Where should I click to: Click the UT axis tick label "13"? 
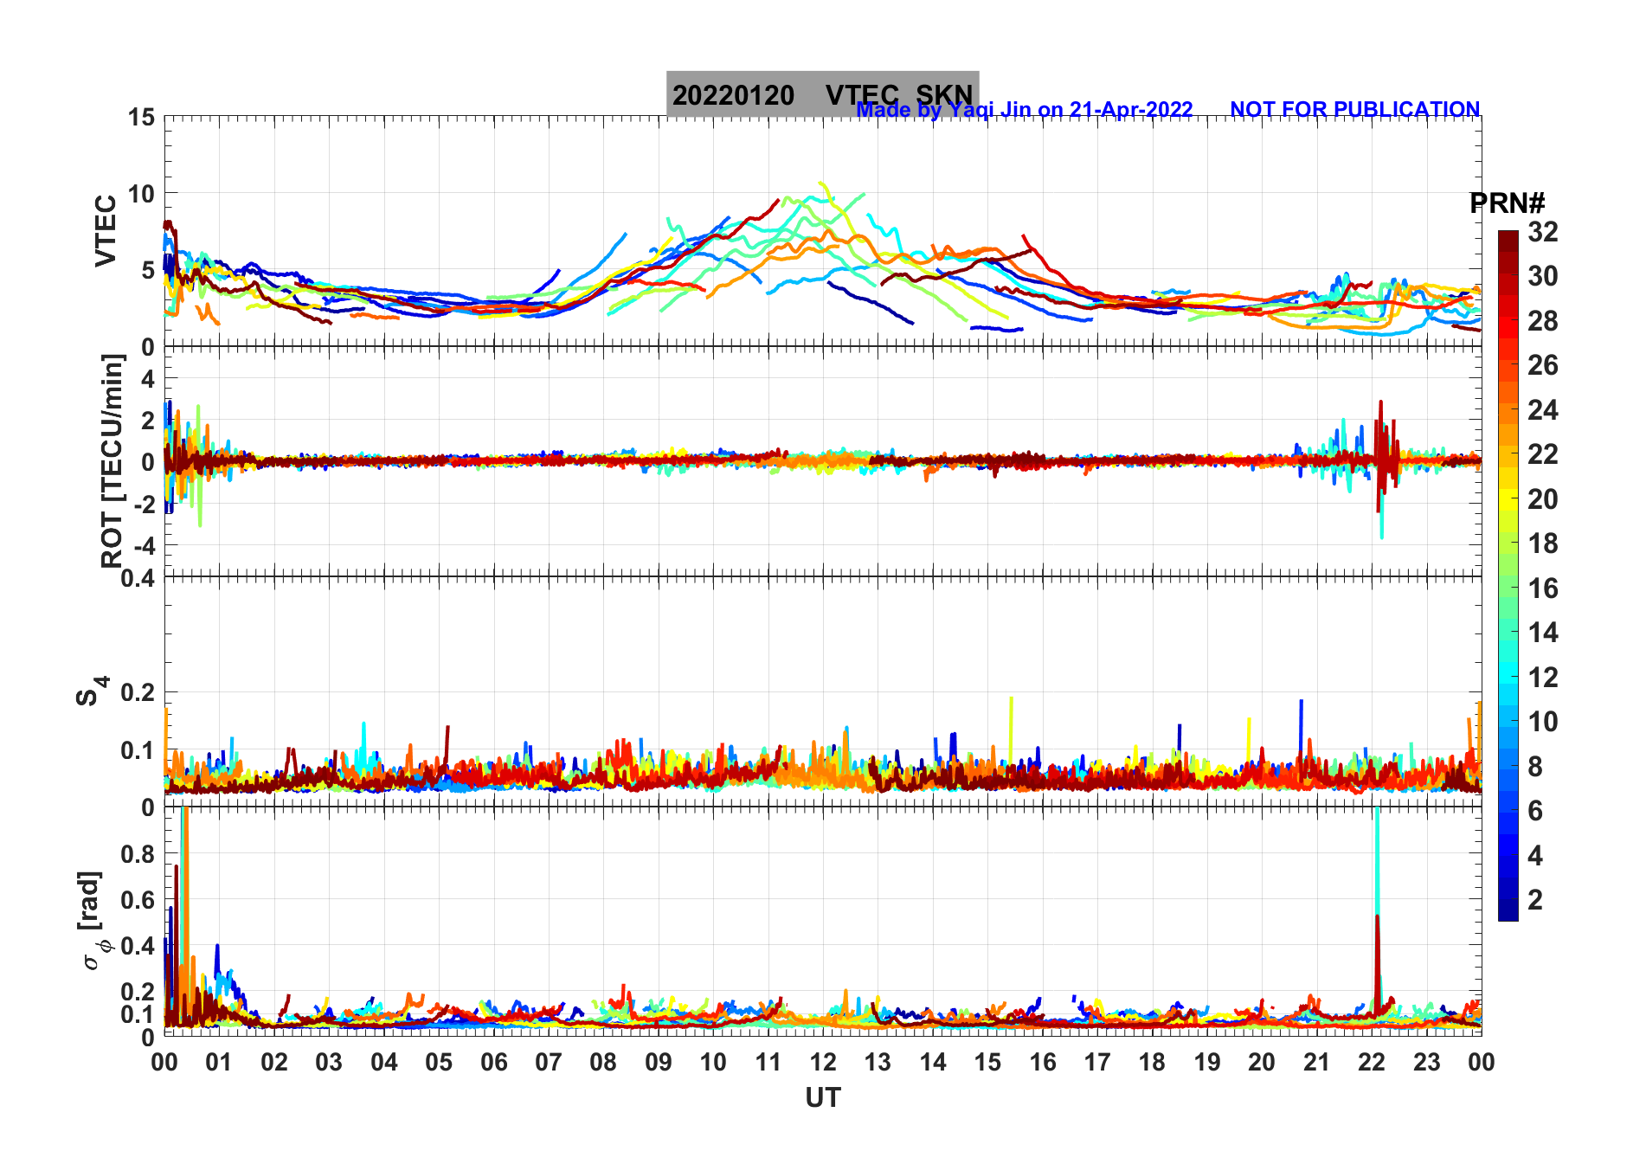point(878,1063)
